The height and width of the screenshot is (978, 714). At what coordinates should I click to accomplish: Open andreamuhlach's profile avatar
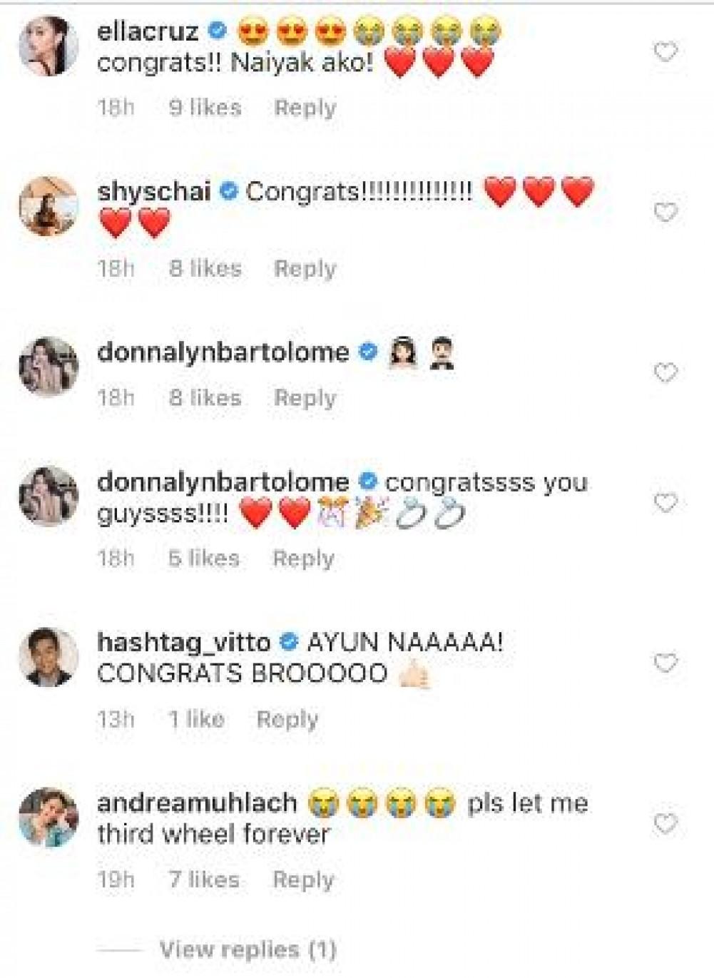point(49,817)
